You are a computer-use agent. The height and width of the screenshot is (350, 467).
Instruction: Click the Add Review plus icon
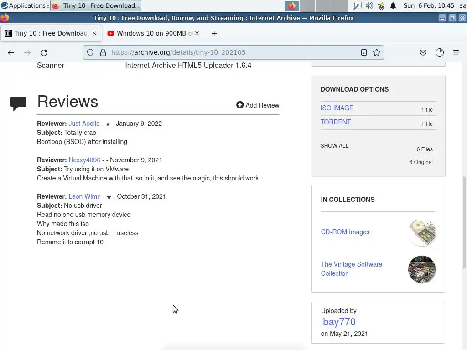point(240,105)
